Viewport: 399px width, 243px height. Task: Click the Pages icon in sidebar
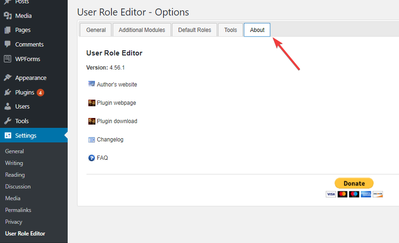8,30
